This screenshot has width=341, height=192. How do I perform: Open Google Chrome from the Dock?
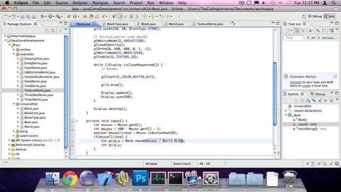70,179
